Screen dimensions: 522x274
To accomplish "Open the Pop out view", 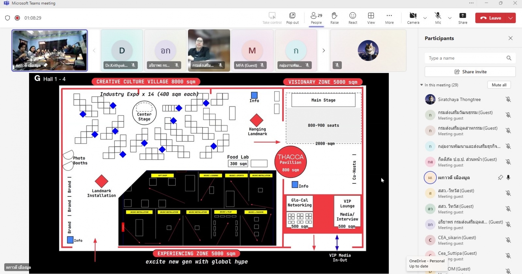I will click(292, 18).
